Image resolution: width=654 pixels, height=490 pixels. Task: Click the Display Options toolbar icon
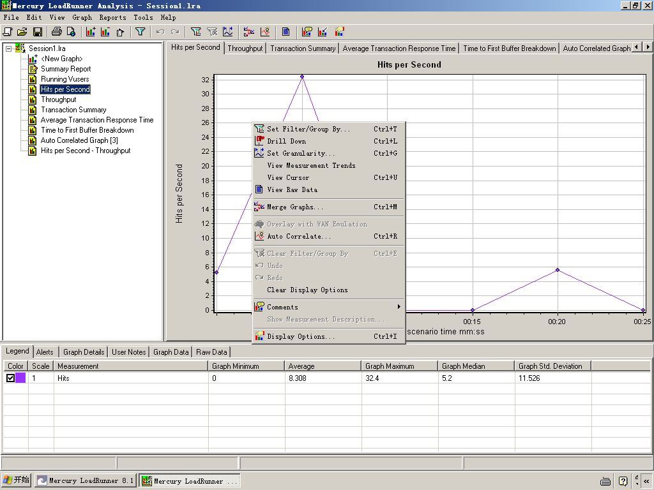pyautogui.click(x=340, y=32)
